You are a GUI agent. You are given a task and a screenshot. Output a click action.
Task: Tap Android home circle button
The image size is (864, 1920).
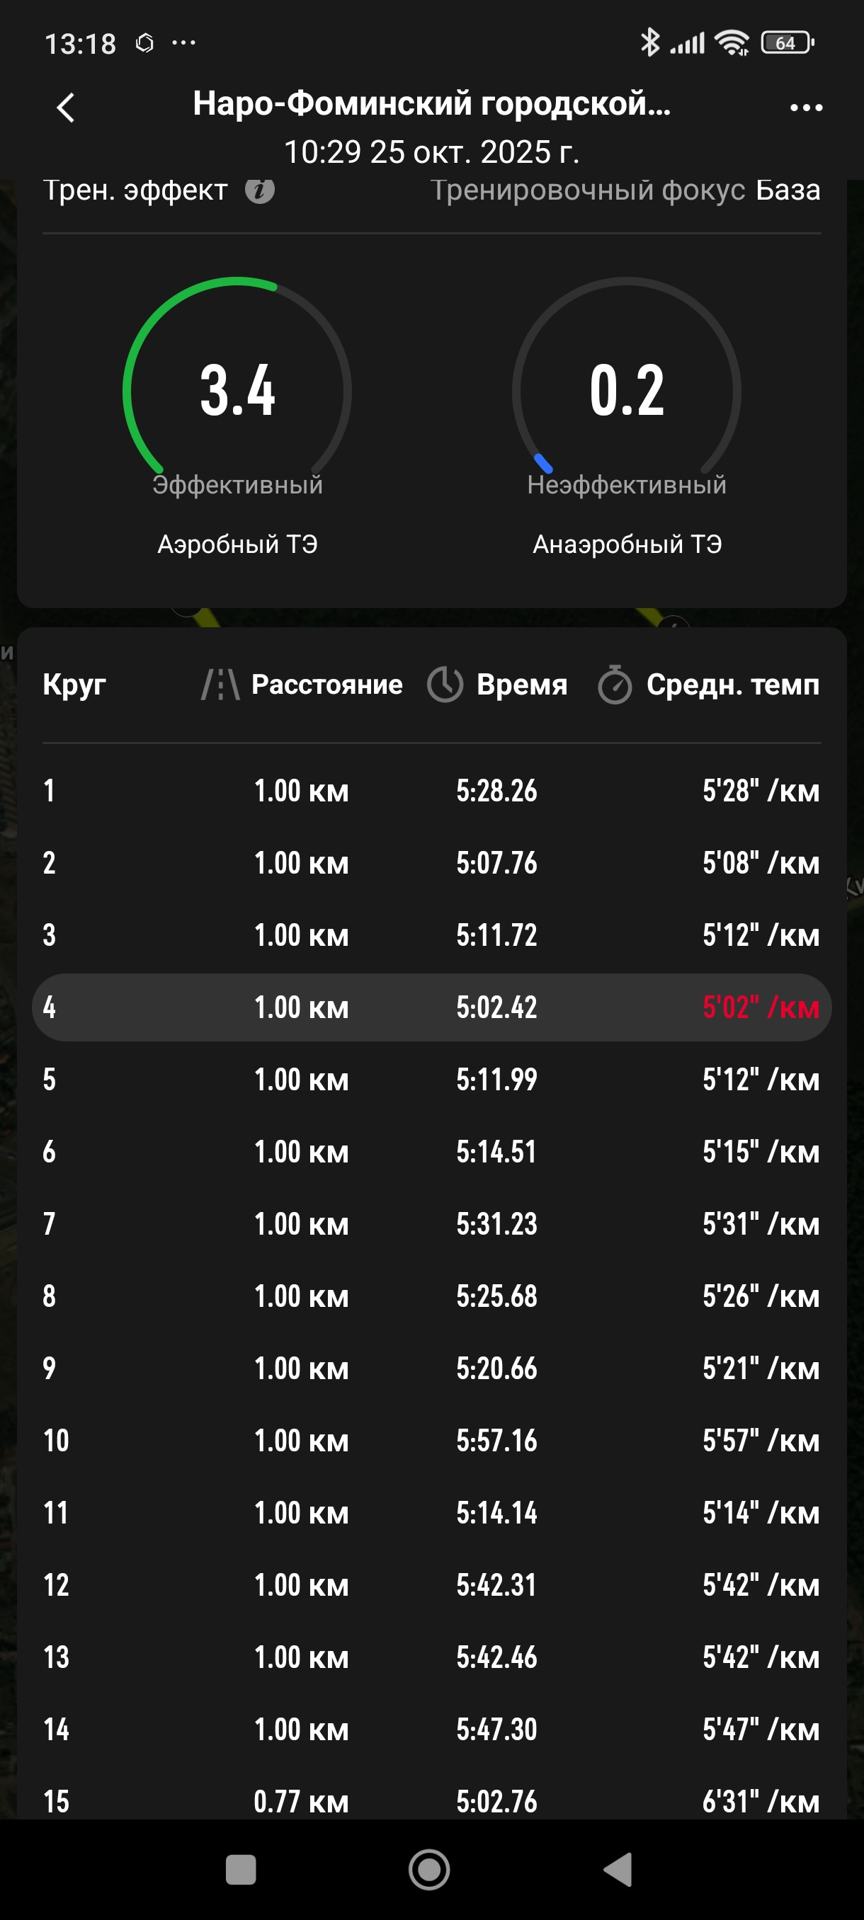point(429,1869)
